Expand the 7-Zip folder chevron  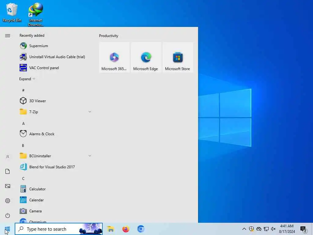pyautogui.click(x=90, y=112)
